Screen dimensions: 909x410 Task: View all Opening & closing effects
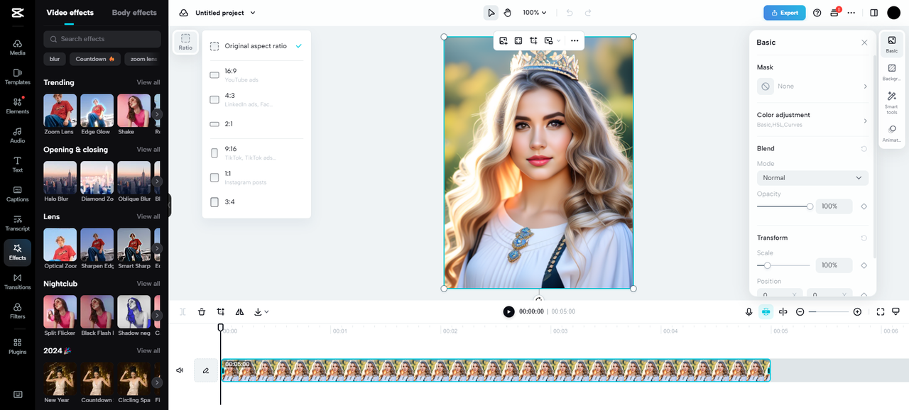pos(148,150)
